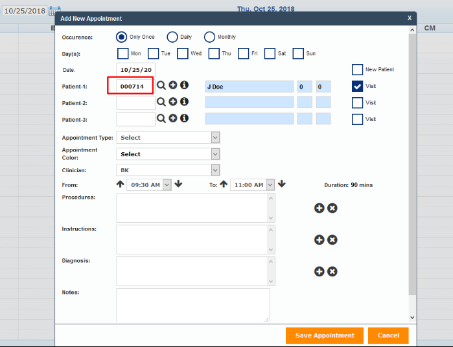Click the Patient-1 search magnifier icon
Viewport: 453px width, 347px height.
(x=161, y=85)
